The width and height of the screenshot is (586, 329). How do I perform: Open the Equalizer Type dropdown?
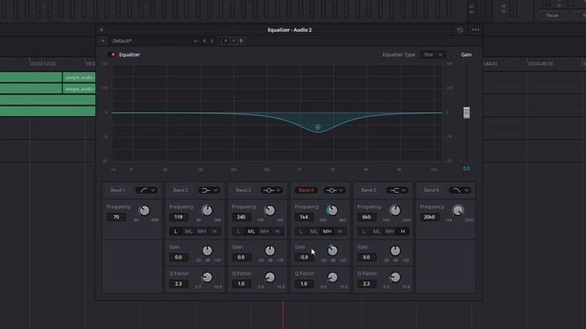point(433,55)
